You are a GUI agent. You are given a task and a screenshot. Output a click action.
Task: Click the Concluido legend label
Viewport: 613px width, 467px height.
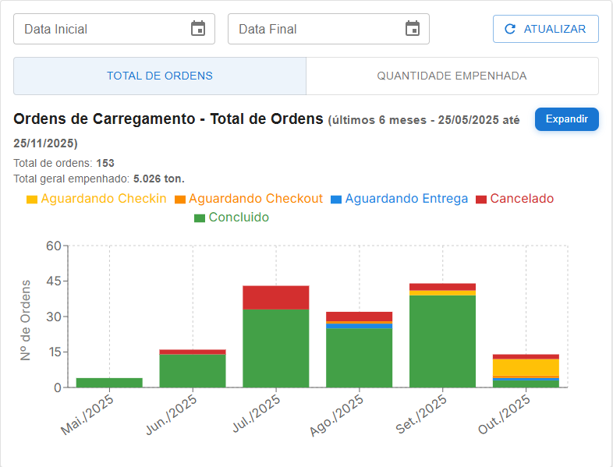click(239, 218)
